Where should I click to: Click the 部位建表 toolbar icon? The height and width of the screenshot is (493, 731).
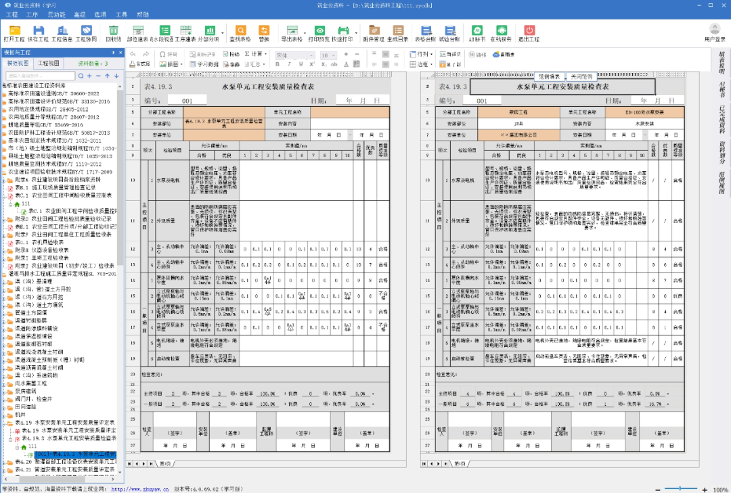tap(137, 34)
